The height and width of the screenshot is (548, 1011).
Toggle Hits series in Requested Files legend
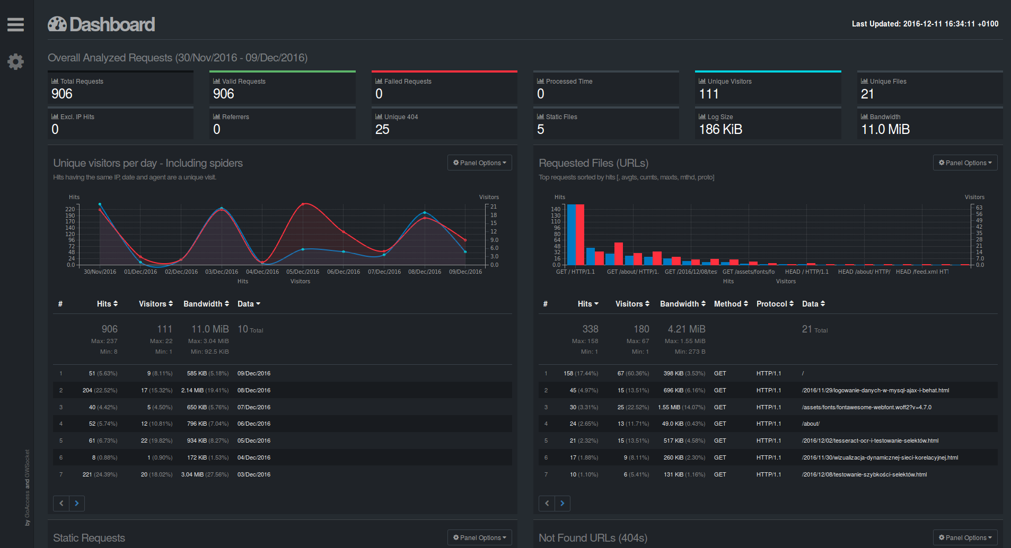pyautogui.click(x=728, y=281)
